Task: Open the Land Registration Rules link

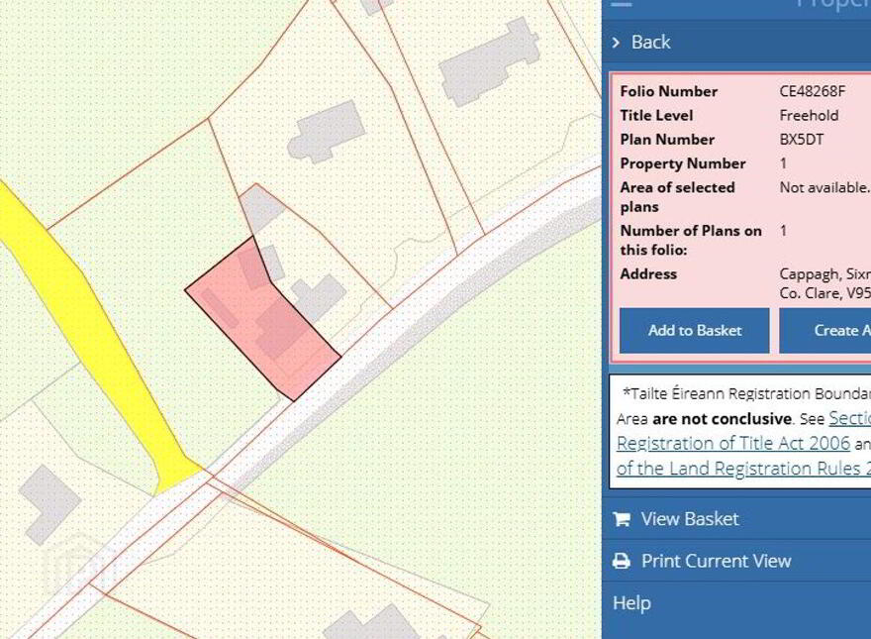Action: tap(743, 469)
